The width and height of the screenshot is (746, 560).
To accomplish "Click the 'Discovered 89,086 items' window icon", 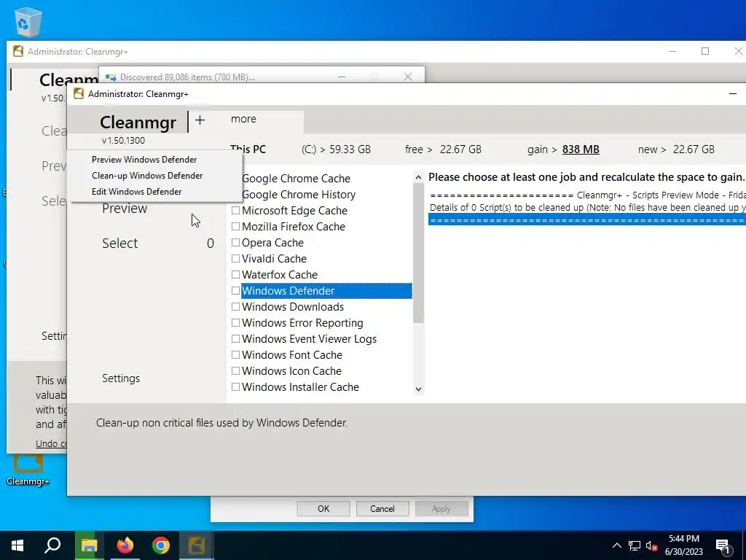I will tap(111, 77).
